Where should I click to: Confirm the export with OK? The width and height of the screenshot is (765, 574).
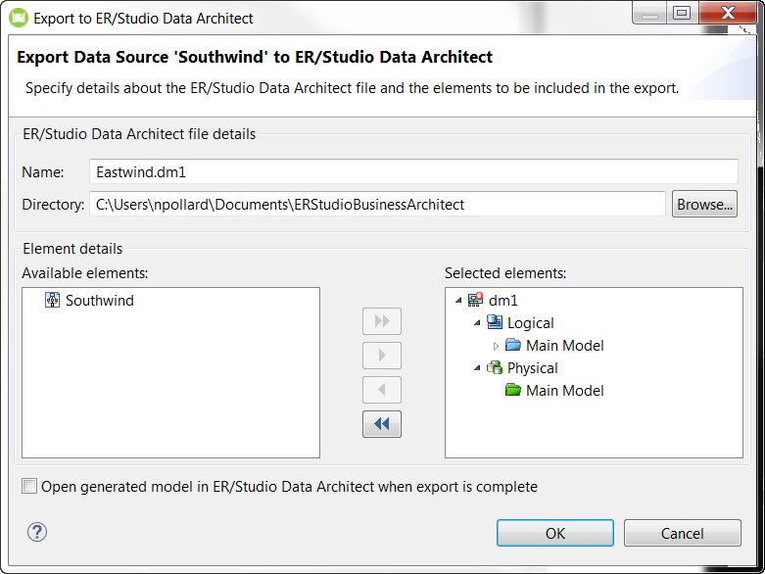tap(555, 533)
